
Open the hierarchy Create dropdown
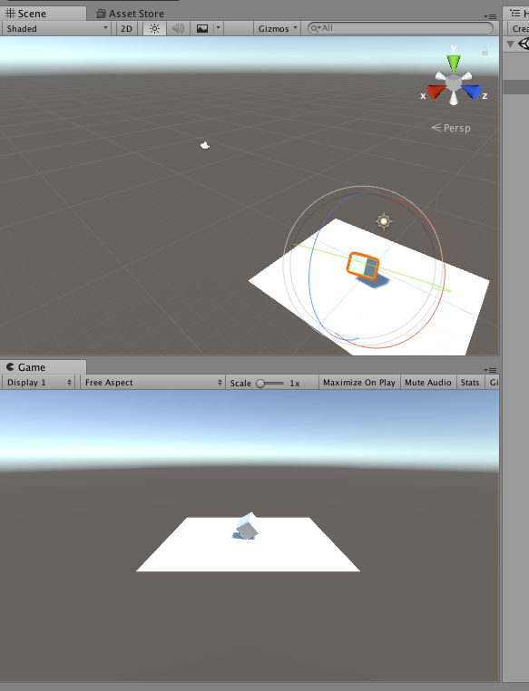click(519, 29)
